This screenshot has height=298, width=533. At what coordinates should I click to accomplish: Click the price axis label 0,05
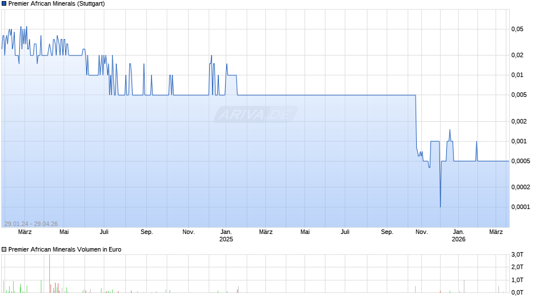click(517, 29)
